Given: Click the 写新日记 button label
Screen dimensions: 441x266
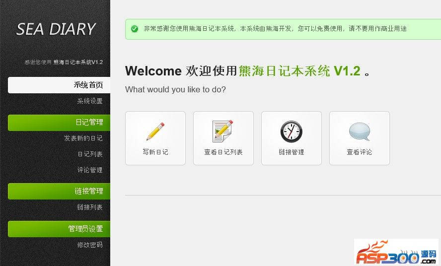Looking at the screenshot, I should click(155, 152).
